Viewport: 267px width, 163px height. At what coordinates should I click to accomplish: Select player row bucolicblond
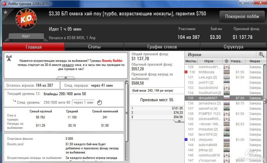(x=224, y=88)
